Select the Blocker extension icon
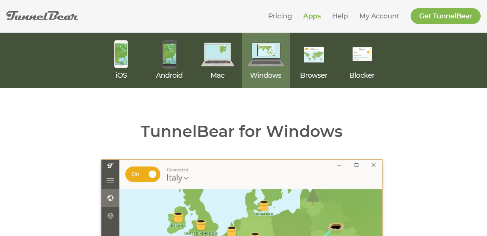The width and height of the screenshot is (487, 236). click(x=362, y=54)
